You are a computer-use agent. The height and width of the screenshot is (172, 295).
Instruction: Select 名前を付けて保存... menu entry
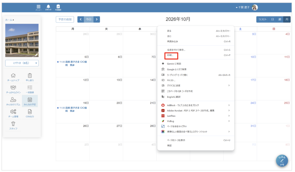pyautogui.click(x=196, y=50)
